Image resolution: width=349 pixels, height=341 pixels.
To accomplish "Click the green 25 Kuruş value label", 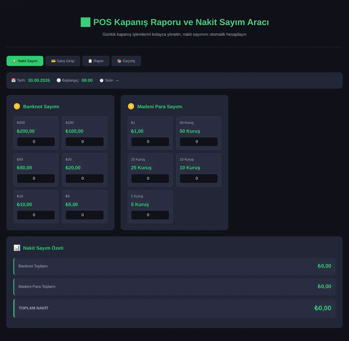I will 141,168.
